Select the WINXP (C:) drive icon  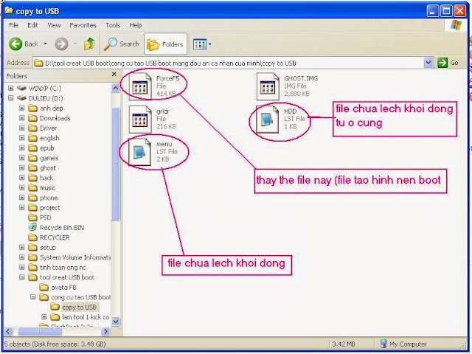click(21, 88)
